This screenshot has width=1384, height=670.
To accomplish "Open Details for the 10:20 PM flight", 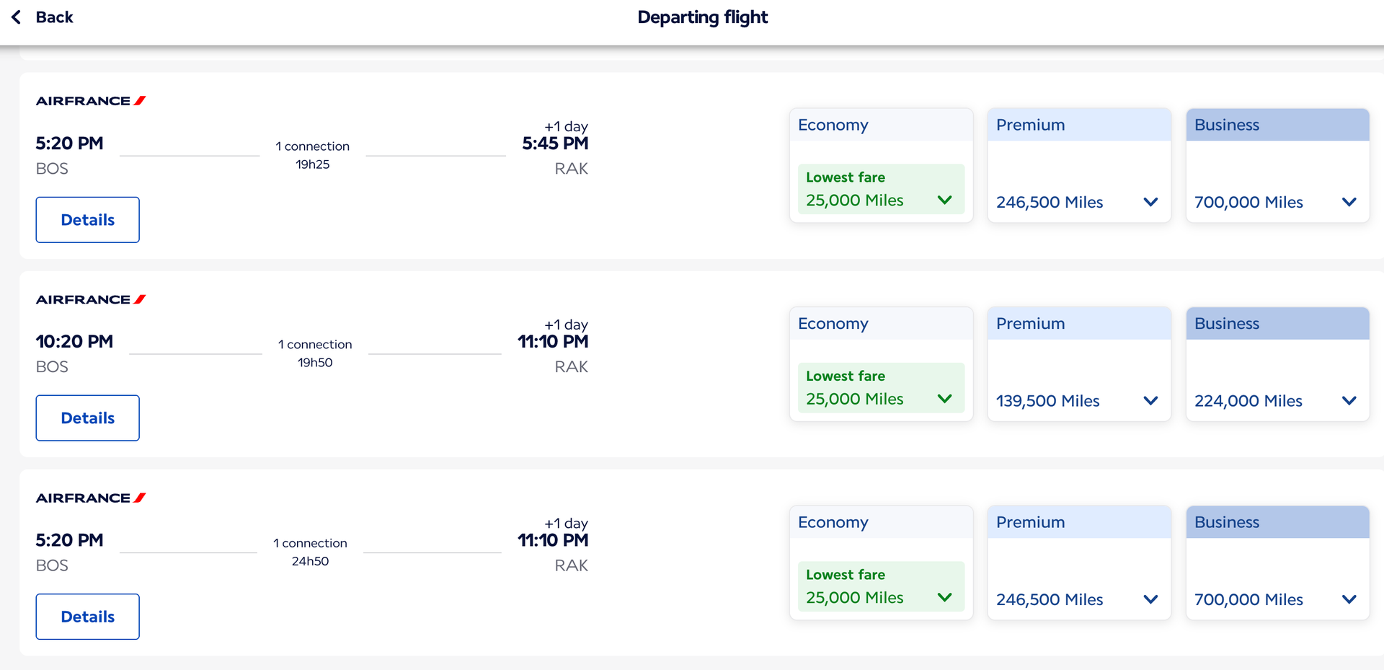I will tap(87, 418).
